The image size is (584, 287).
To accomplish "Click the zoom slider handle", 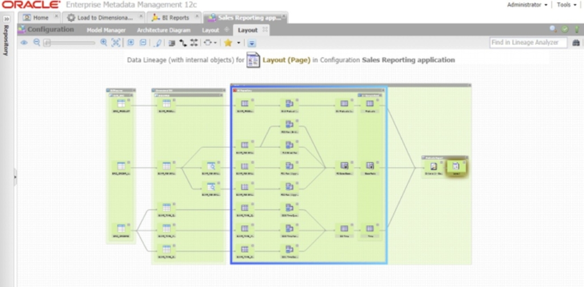I will (x=47, y=43).
